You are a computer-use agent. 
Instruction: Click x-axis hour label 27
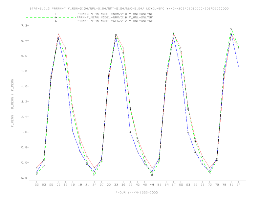point(102,185)
